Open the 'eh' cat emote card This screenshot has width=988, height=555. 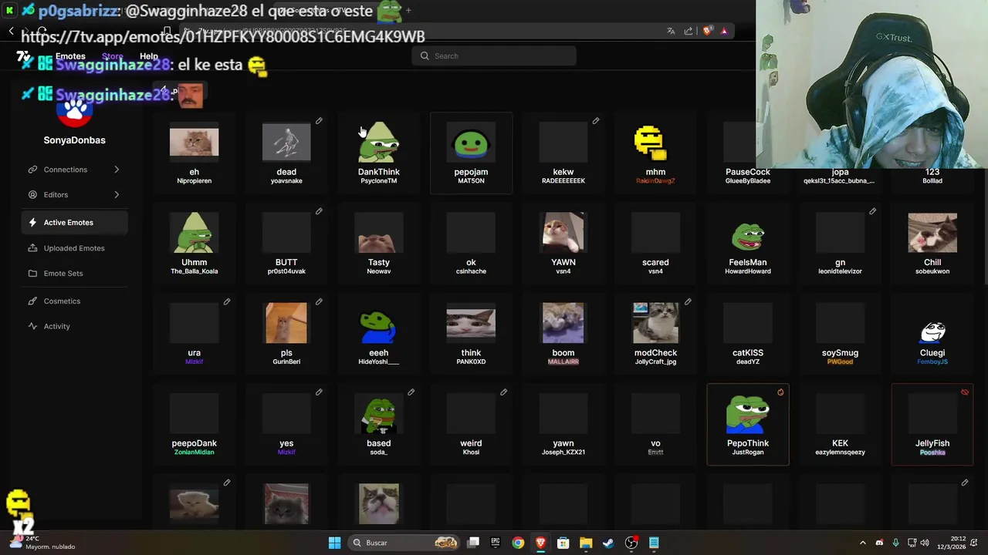pos(195,153)
